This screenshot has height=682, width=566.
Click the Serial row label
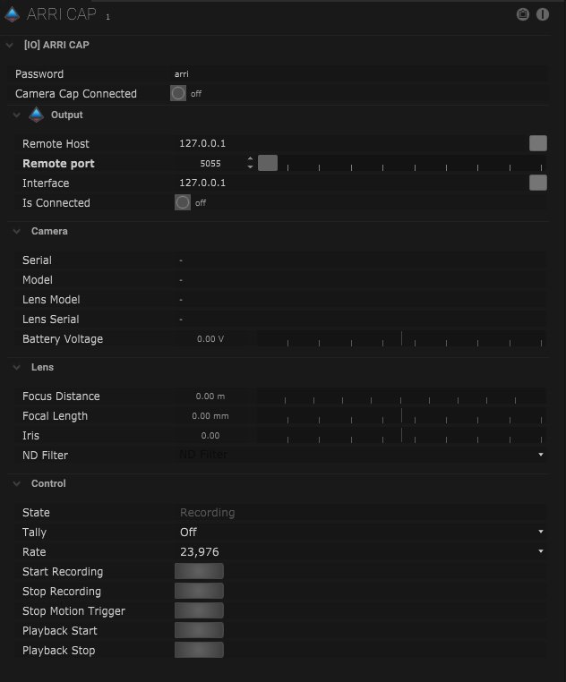(x=37, y=260)
